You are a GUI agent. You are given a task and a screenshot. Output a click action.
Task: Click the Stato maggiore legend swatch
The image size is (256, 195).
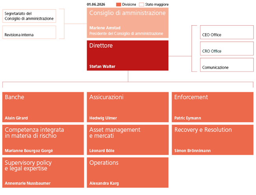(x=141, y=5)
